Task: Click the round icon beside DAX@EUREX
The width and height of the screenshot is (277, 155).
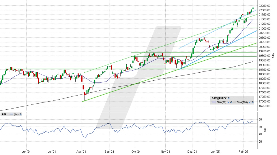Action: click(x=229, y=98)
